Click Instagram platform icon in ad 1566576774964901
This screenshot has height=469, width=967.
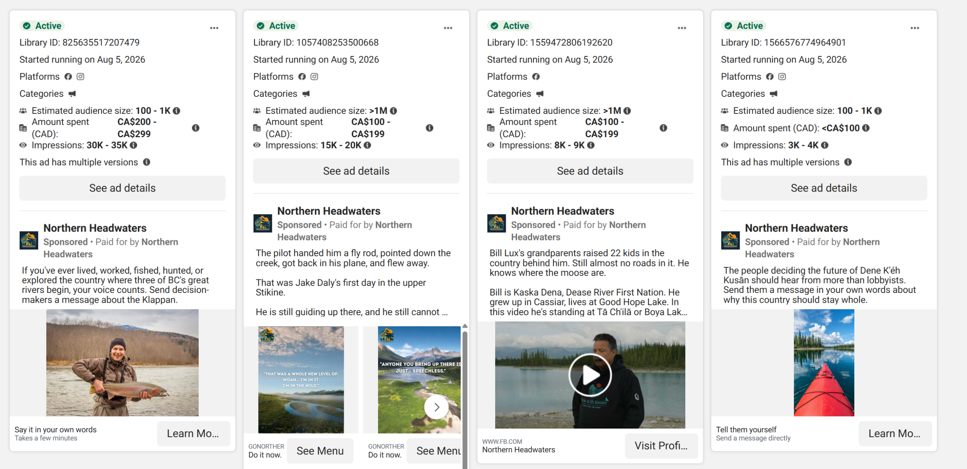point(782,77)
